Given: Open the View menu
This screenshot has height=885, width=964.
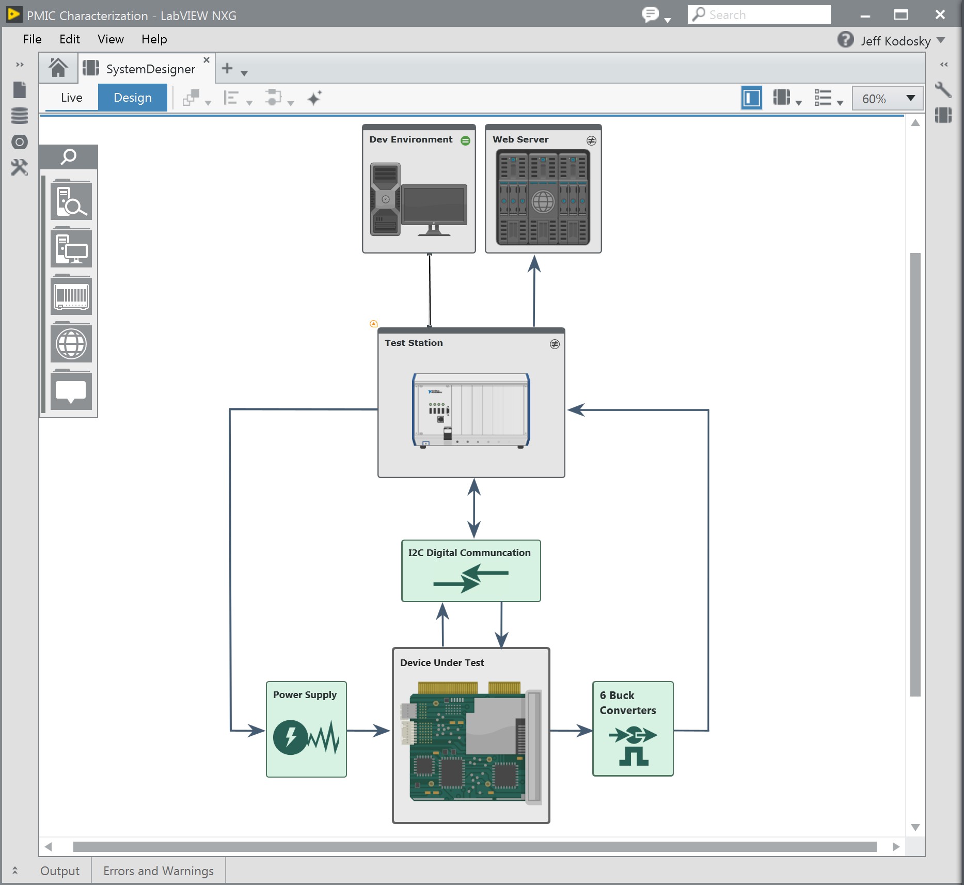Looking at the screenshot, I should 110,39.
